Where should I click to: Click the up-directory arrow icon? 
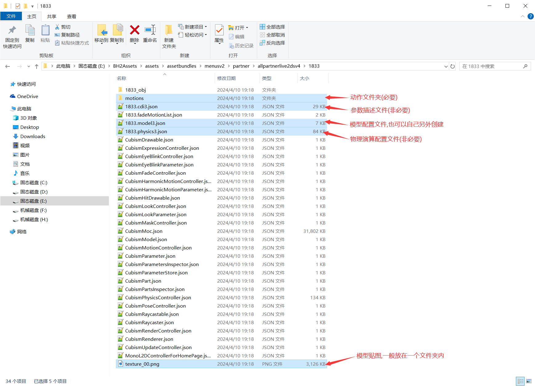(x=37, y=66)
